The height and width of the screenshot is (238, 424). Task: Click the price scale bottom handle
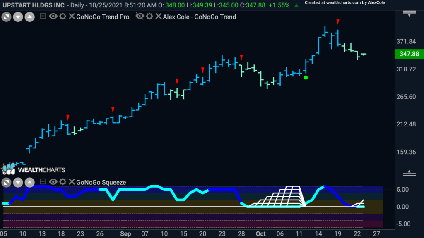(410, 173)
